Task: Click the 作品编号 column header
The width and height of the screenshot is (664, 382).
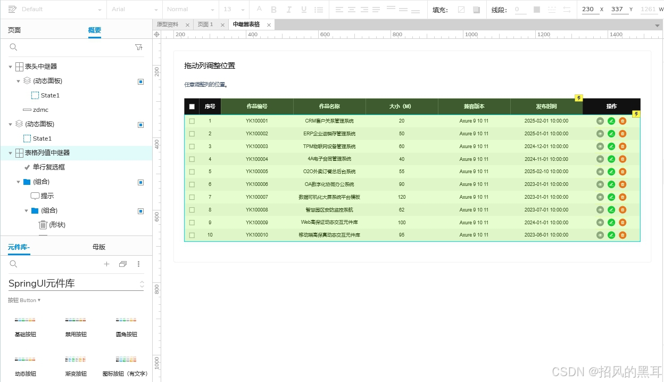Action: tap(257, 107)
